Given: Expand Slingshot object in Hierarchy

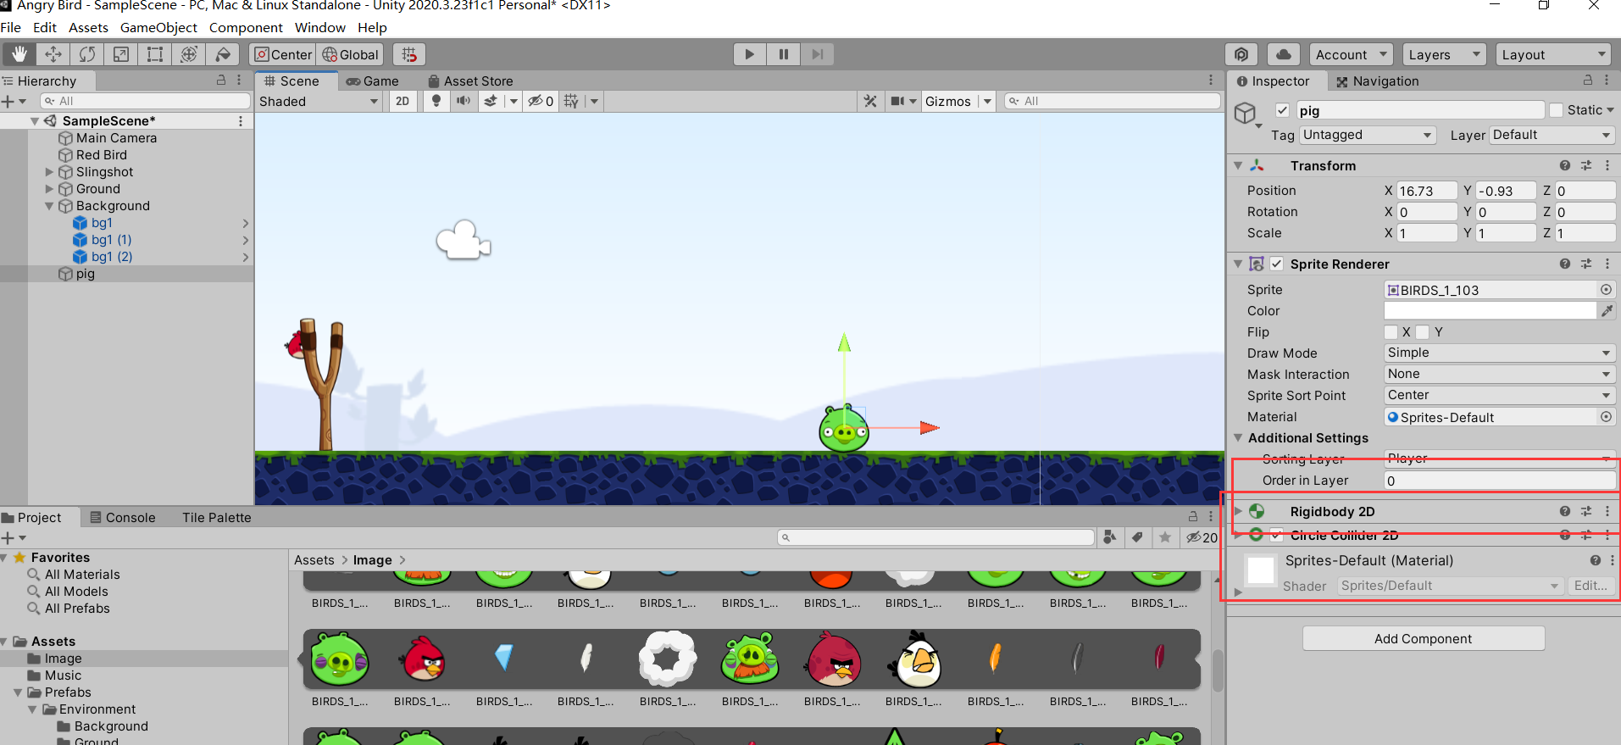Looking at the screenshot, I should (x=49, y=172).
